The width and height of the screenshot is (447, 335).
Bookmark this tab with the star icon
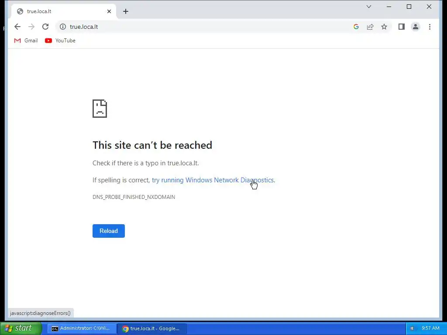point(384,27)
